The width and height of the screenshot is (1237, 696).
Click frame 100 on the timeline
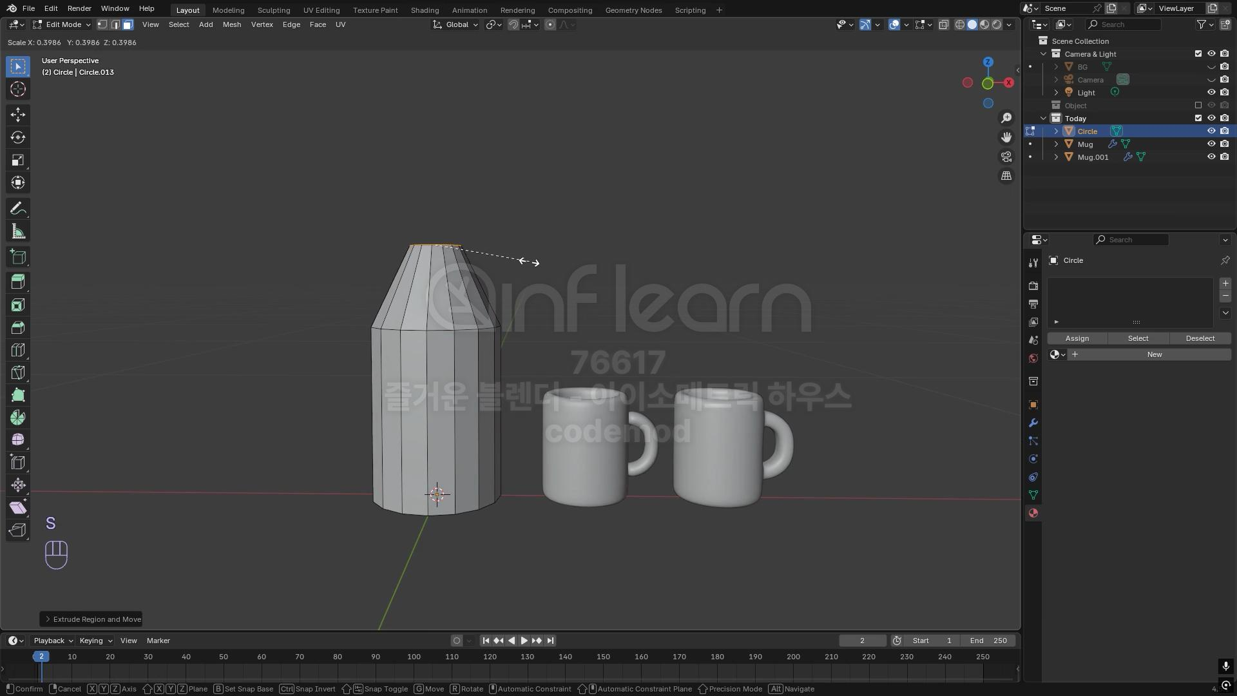414,657
